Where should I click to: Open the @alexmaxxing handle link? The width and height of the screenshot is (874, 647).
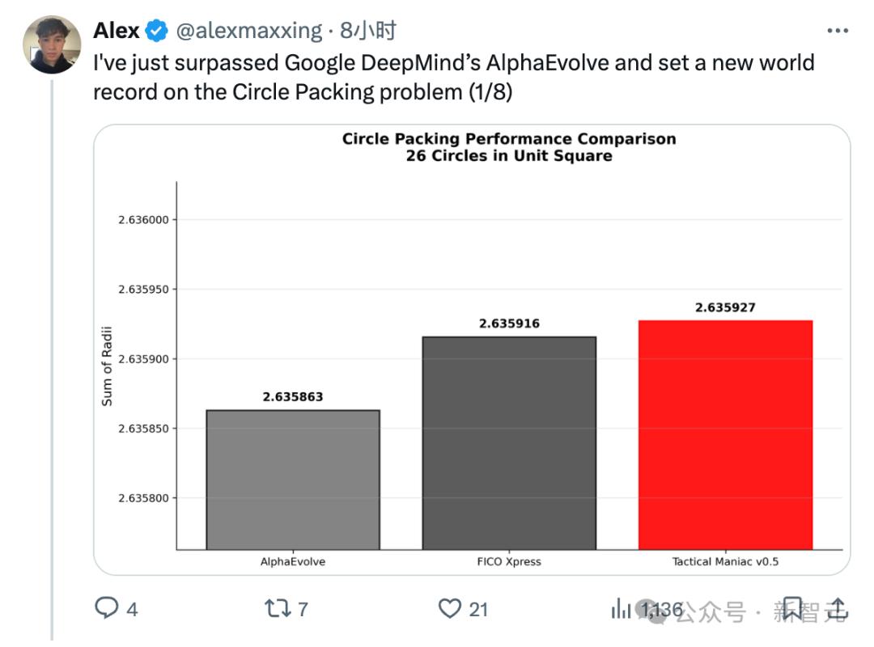click(x=249, y=32)
